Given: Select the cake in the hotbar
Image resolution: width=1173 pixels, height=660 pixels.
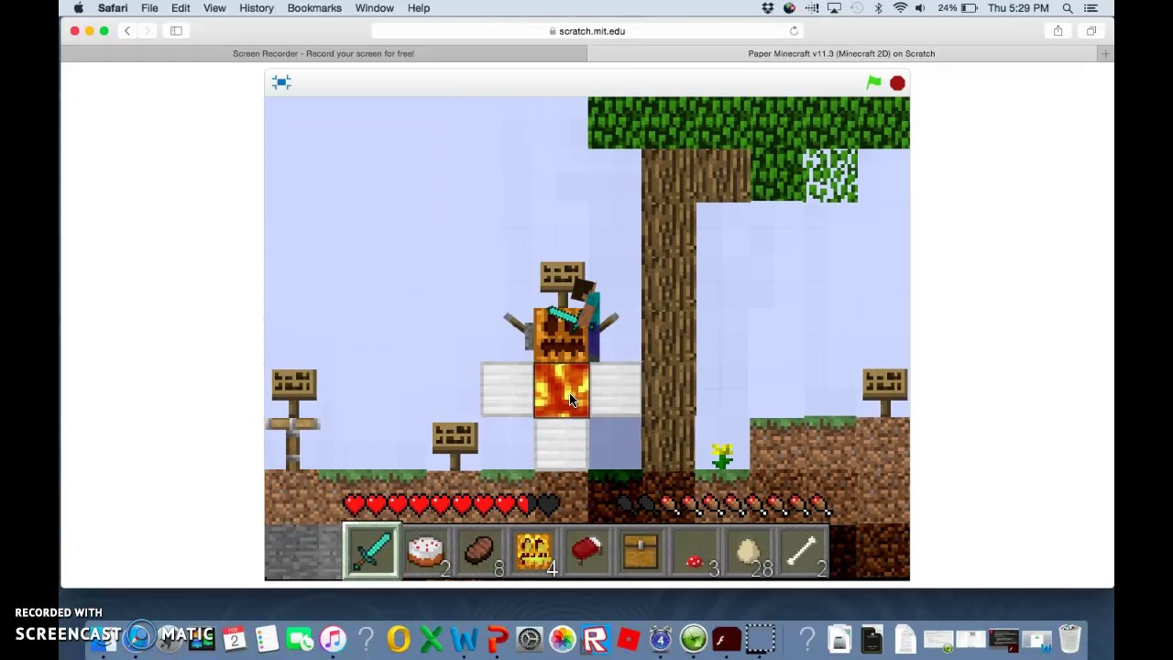Looking at the screenshot, I should tap(425, 550).
